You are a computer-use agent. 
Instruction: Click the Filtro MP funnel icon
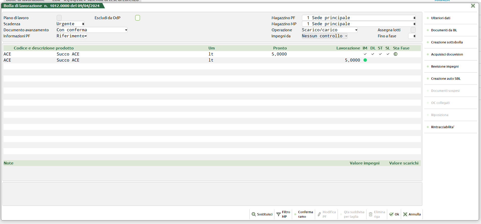click(278, 214)
